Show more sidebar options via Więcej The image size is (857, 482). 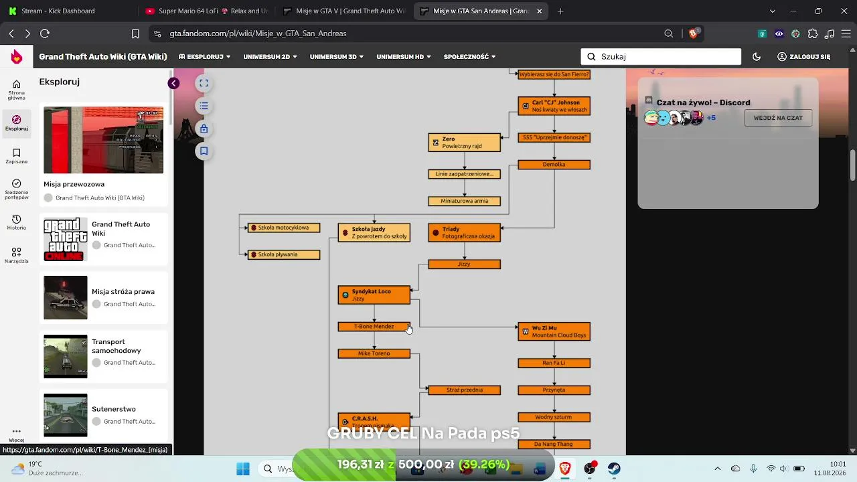(17, 434)
